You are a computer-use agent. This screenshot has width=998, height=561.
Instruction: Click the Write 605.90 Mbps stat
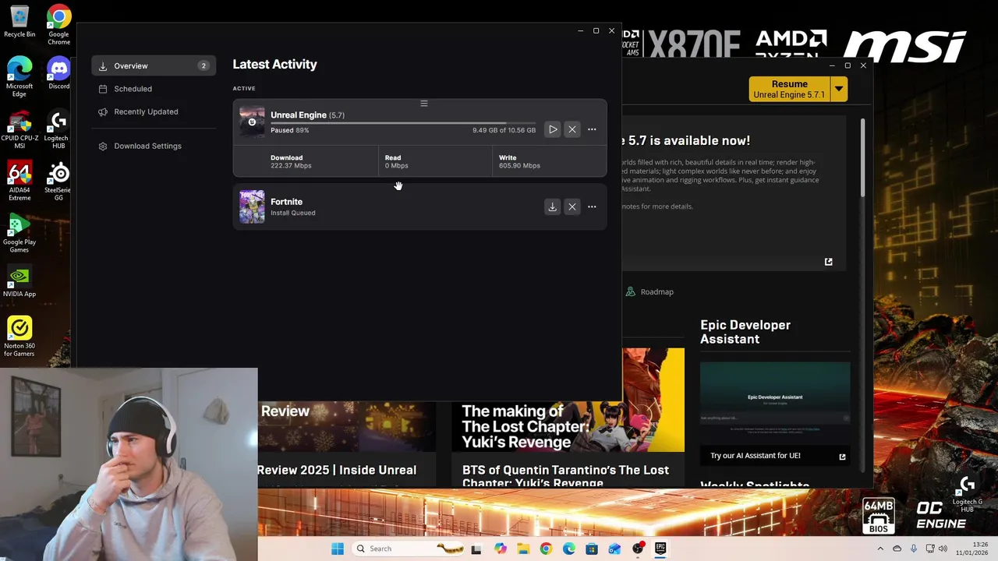pyautogui.click(x=519, y=161)
